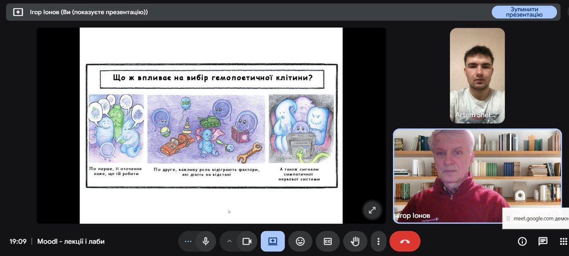This screenshot has width=569, height=256.
Task: Mute the microphone
Action: tap(205, 241)
